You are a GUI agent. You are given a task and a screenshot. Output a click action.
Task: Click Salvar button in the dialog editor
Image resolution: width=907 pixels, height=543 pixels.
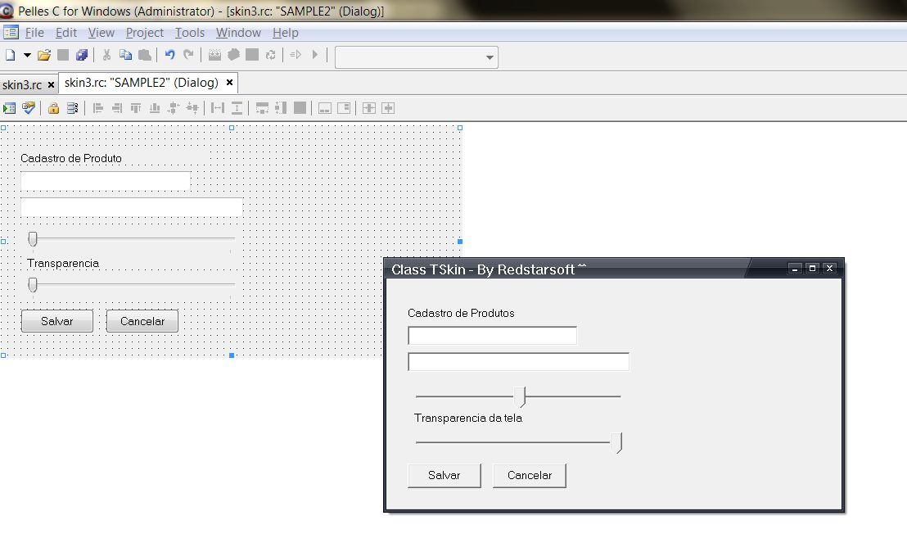(x=56, y=321)
